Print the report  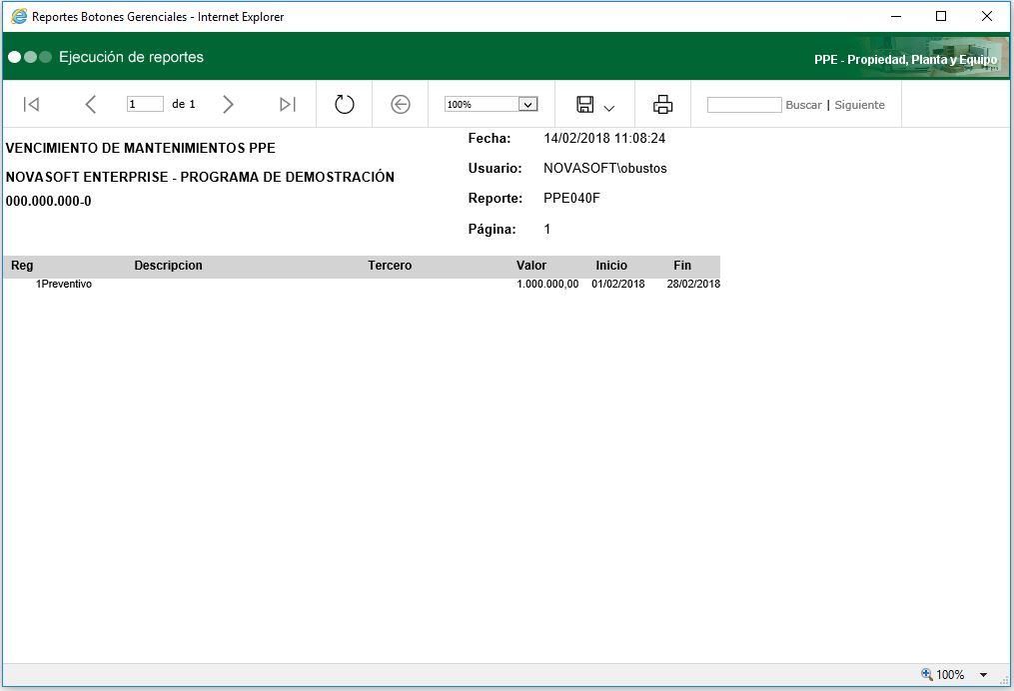pos(663,104)
